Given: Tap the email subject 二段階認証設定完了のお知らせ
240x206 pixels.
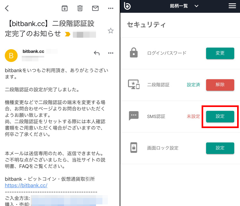Looking at the screenshot, I should [50, 29].
